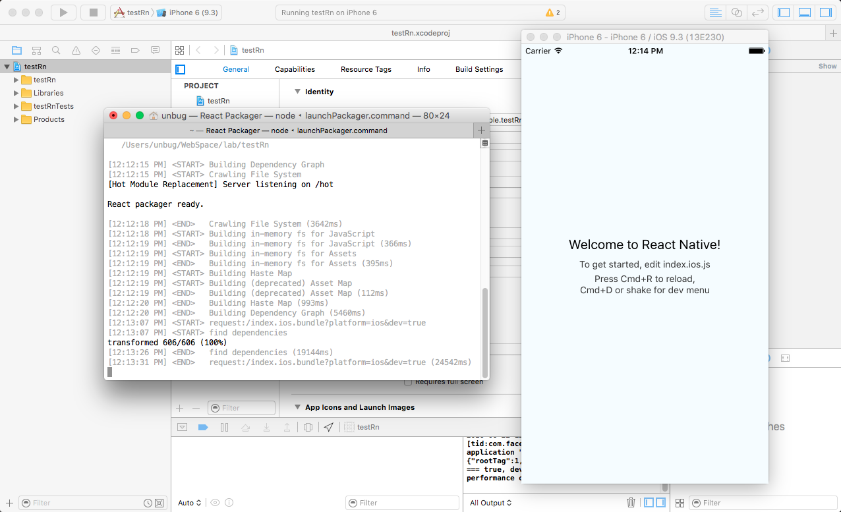841x512 pixels.
Task: Open the assistant editor
Action: (x=736, y=13)
